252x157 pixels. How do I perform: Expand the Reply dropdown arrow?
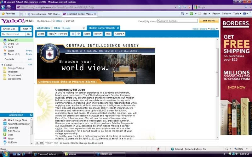click(56, 34)
